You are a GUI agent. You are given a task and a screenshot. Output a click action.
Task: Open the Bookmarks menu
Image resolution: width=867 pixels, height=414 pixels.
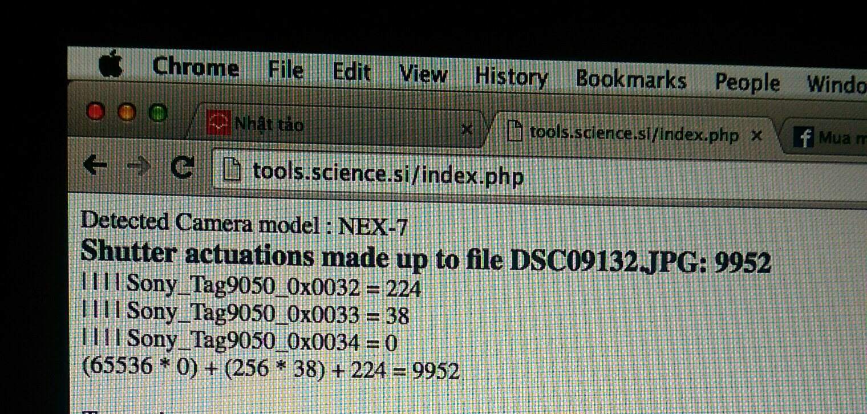(x=631, y=79)
